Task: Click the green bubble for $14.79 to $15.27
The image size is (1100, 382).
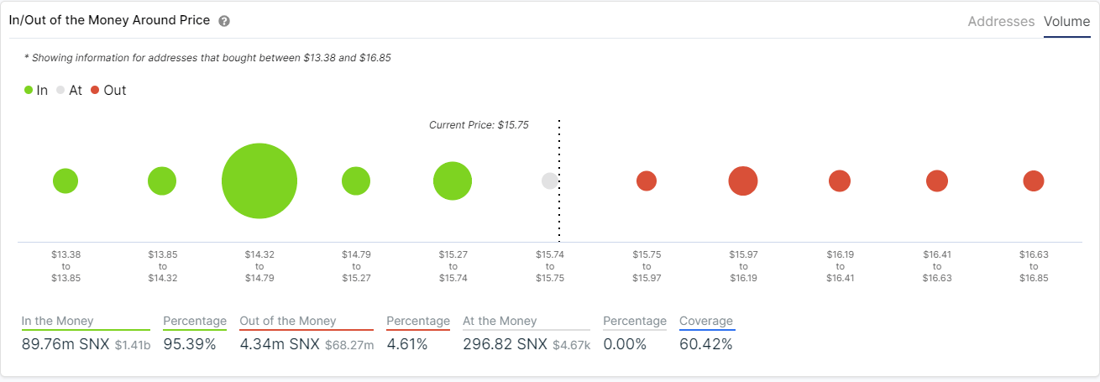Action: coord(356,181)
